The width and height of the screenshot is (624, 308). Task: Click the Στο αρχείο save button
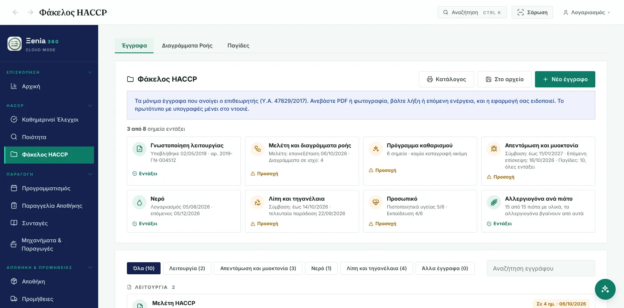[x=505, y=79]
